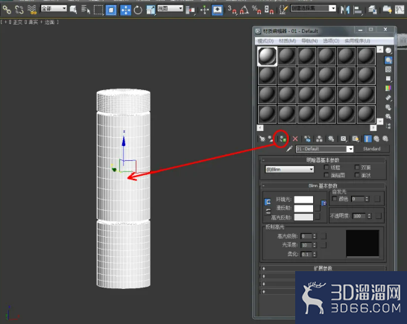407x324 pixels.
Task: Enable the Select and Manipulate tool
Action: (x=204, y=10)
